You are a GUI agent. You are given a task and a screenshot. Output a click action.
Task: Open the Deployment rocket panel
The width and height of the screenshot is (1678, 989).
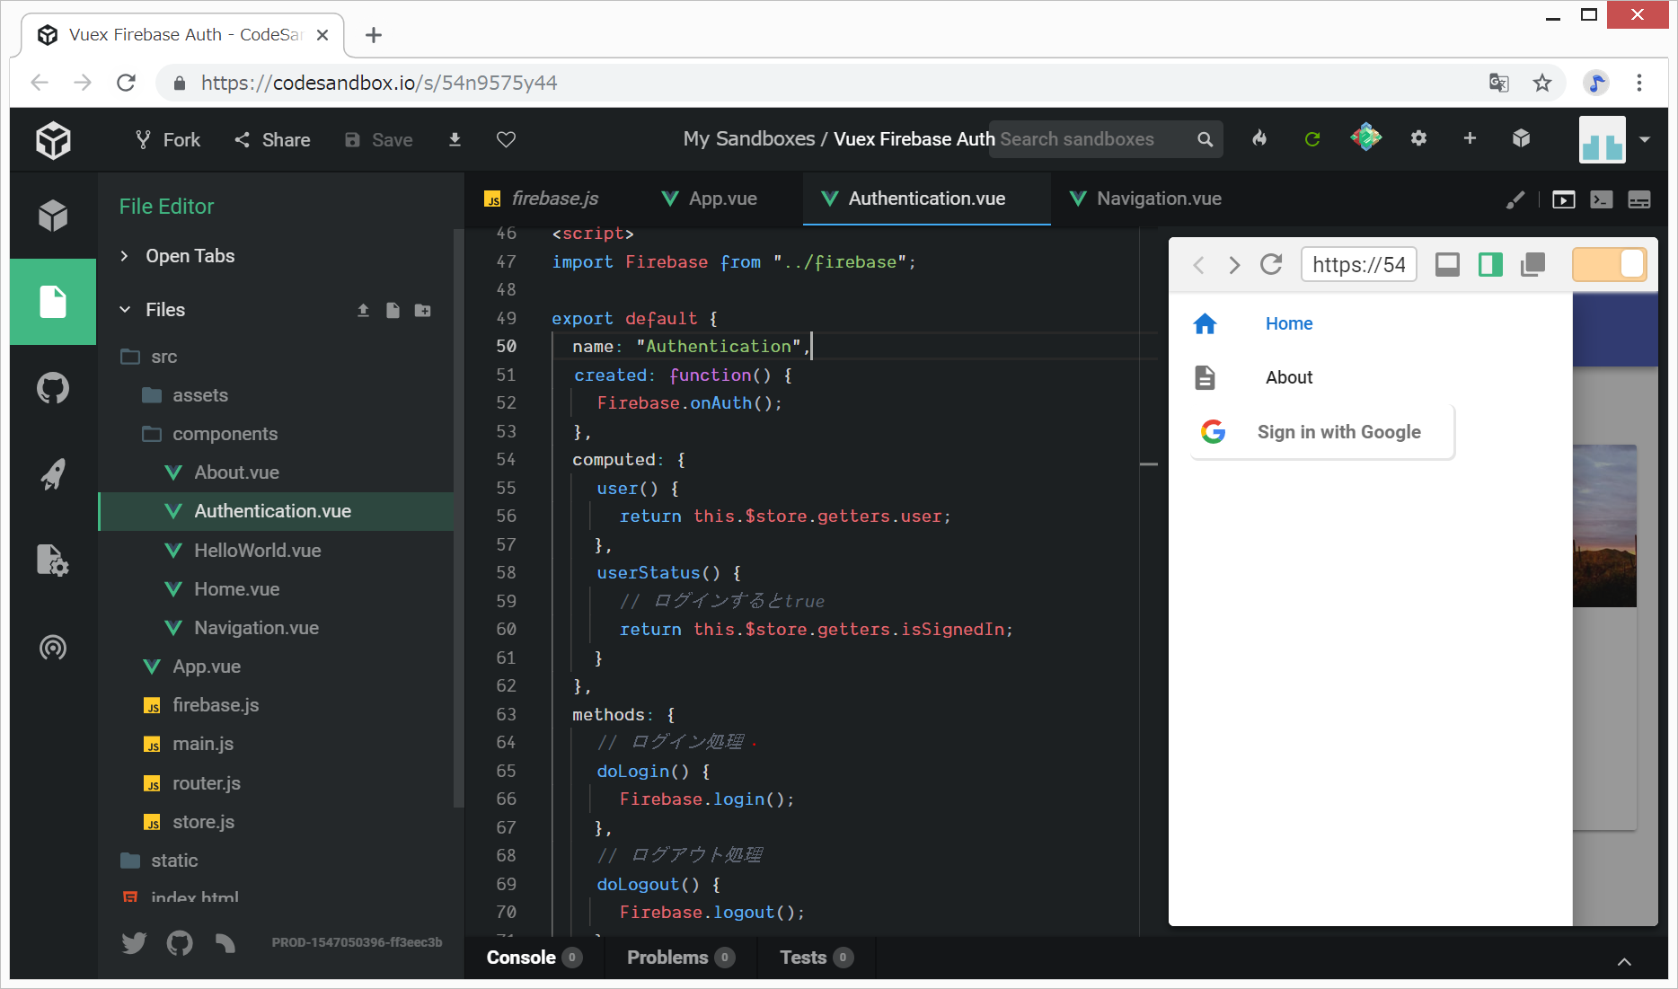click(53, 474)
